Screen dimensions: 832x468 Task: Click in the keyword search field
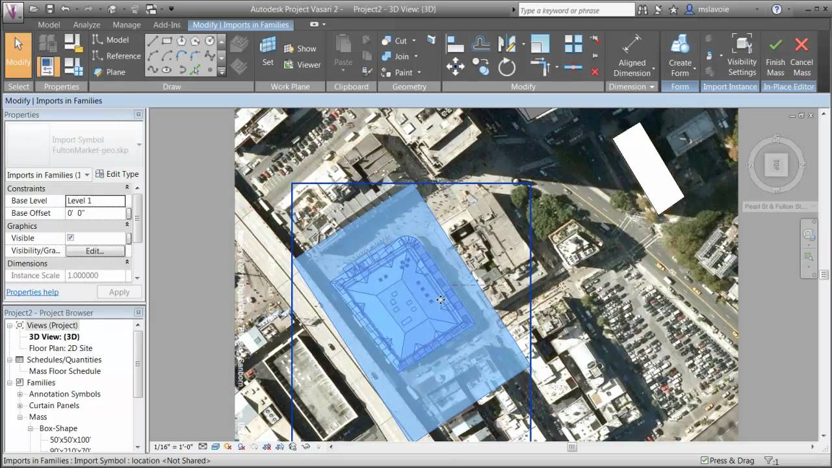[x=576, y=9]
